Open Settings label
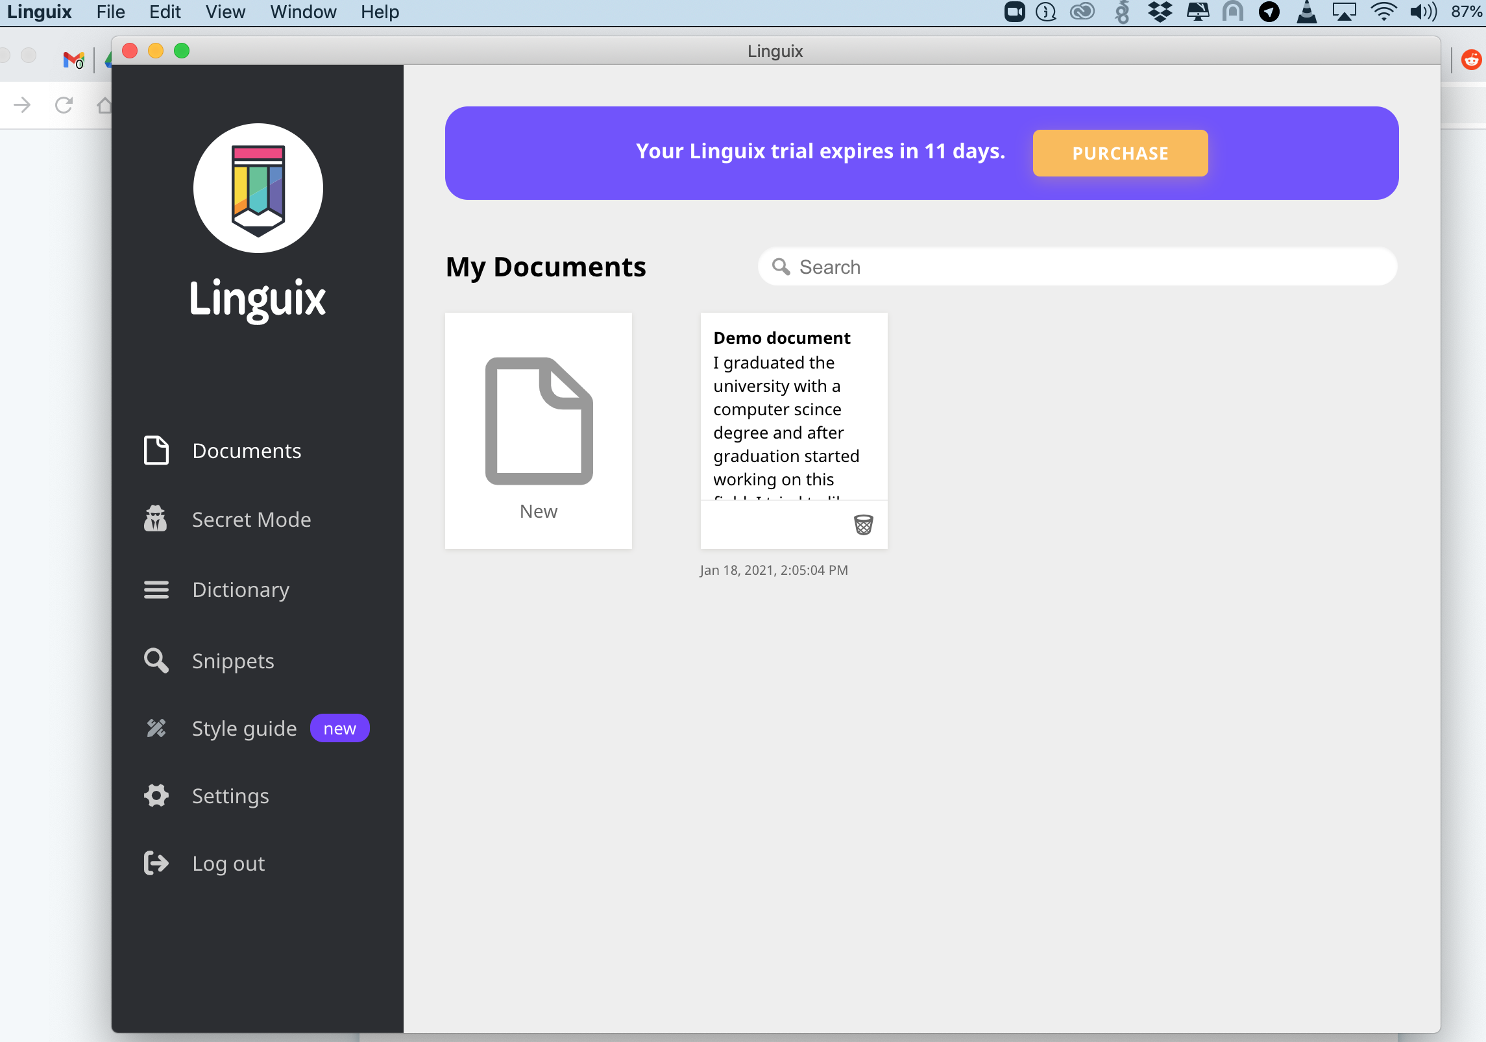This screenshot has height=1042, width=1486. [230, 796]
